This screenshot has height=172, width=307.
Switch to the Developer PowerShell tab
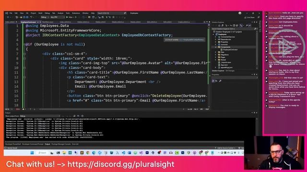pos(13,144)
